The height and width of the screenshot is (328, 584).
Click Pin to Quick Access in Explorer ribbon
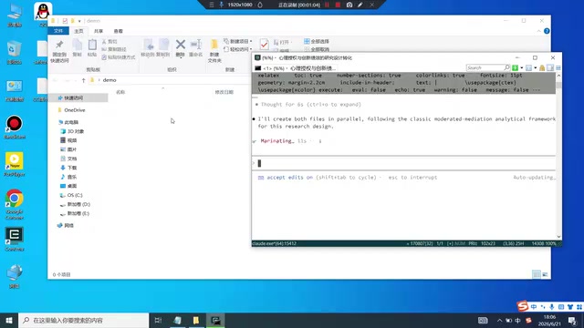click(x=59, y=51)
